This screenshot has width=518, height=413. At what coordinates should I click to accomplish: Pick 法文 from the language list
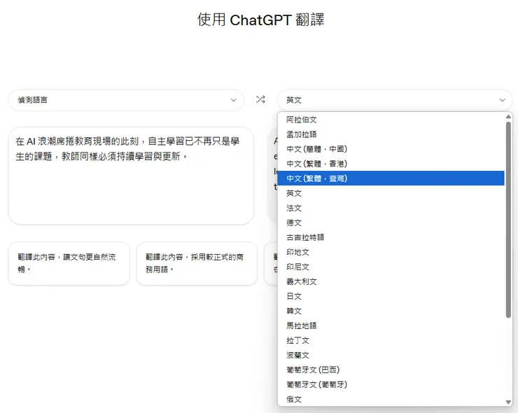(391, 208)
